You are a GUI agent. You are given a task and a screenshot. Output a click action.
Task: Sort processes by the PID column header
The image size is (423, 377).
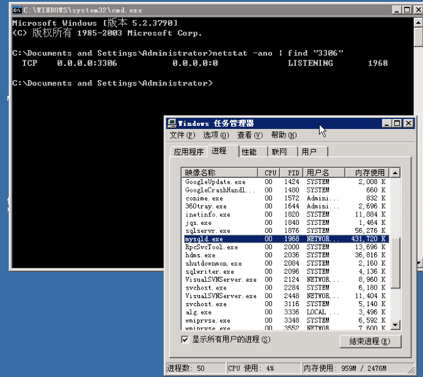pyautogui.click(x=292, y=173)
